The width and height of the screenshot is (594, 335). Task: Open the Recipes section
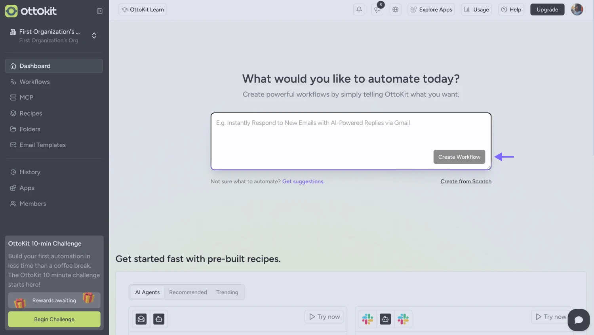[30, 113]
